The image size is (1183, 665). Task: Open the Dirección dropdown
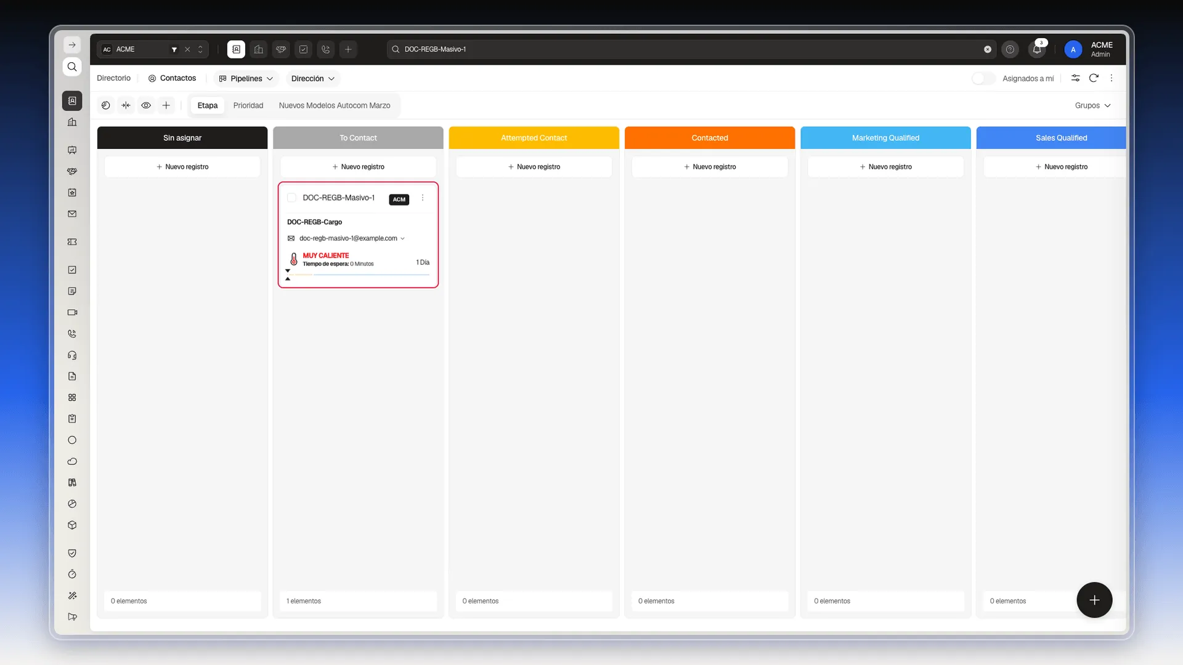(x=313, y=78)
